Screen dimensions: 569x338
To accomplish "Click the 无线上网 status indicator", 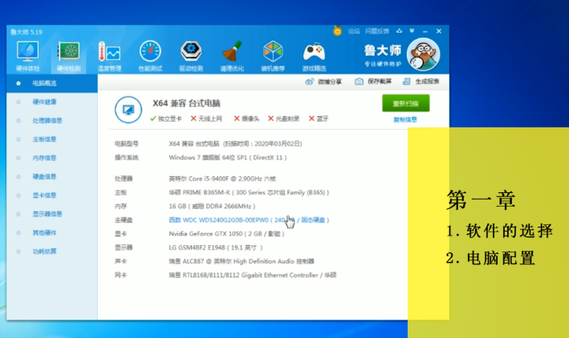I will [206, 119].
